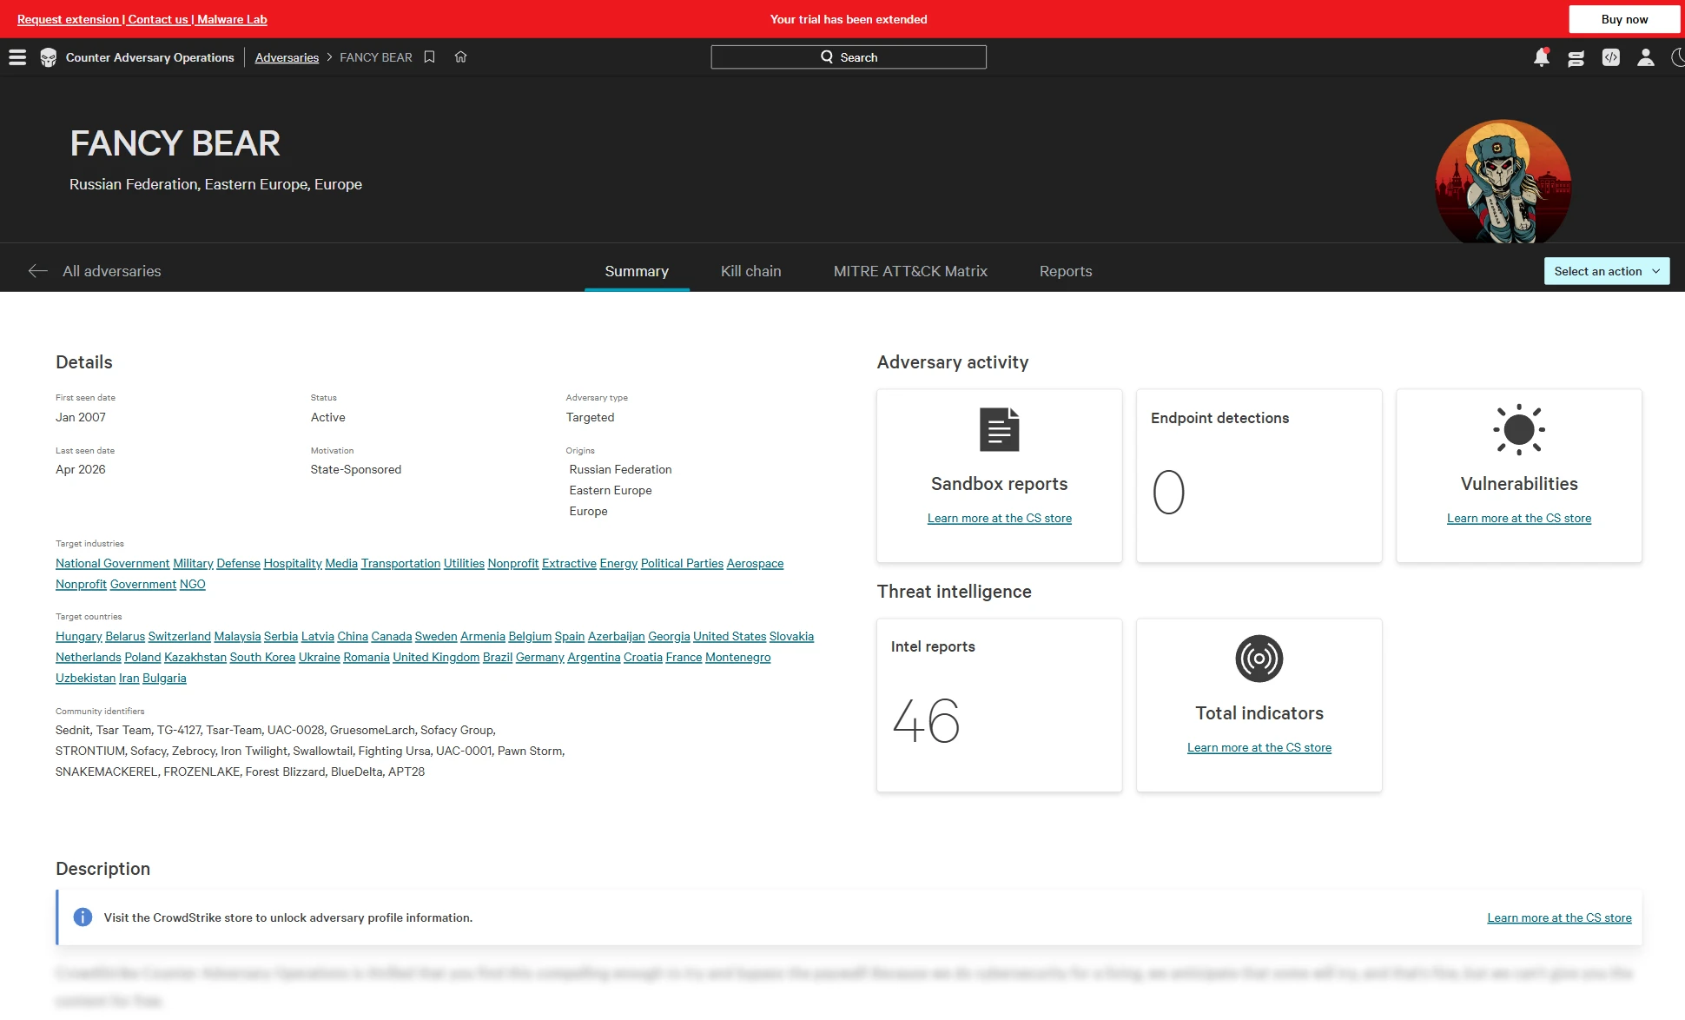Open Total indicators Learn more link
Image resolution: width=1685 pixels, height=1020 pixels.
coord(1259,747)
